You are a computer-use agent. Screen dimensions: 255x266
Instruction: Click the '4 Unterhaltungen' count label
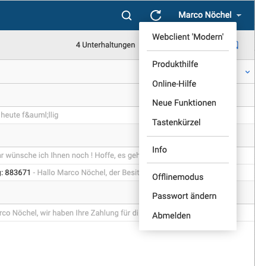(105, 45)
